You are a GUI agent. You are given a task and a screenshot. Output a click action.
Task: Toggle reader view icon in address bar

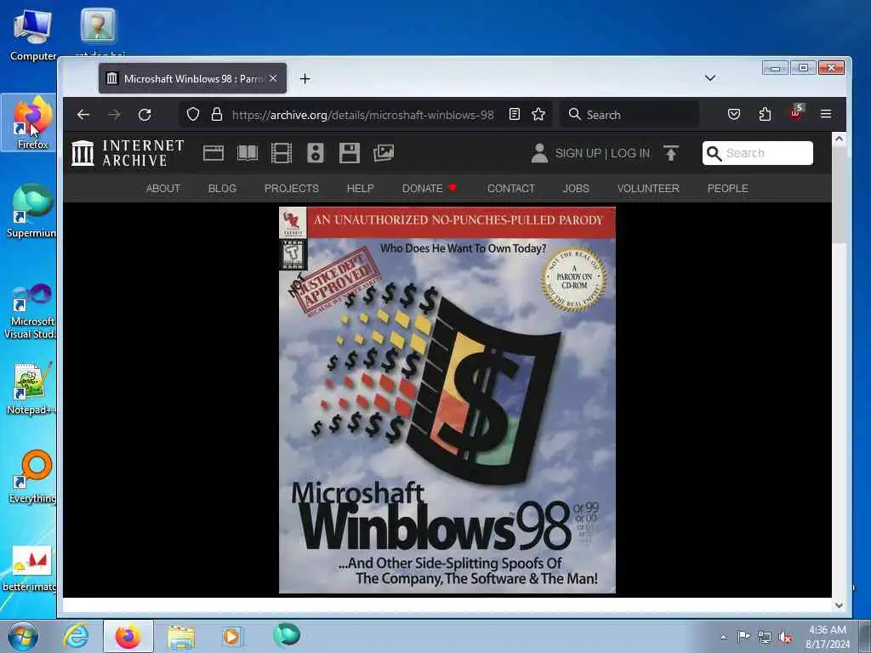click(515, 115)
